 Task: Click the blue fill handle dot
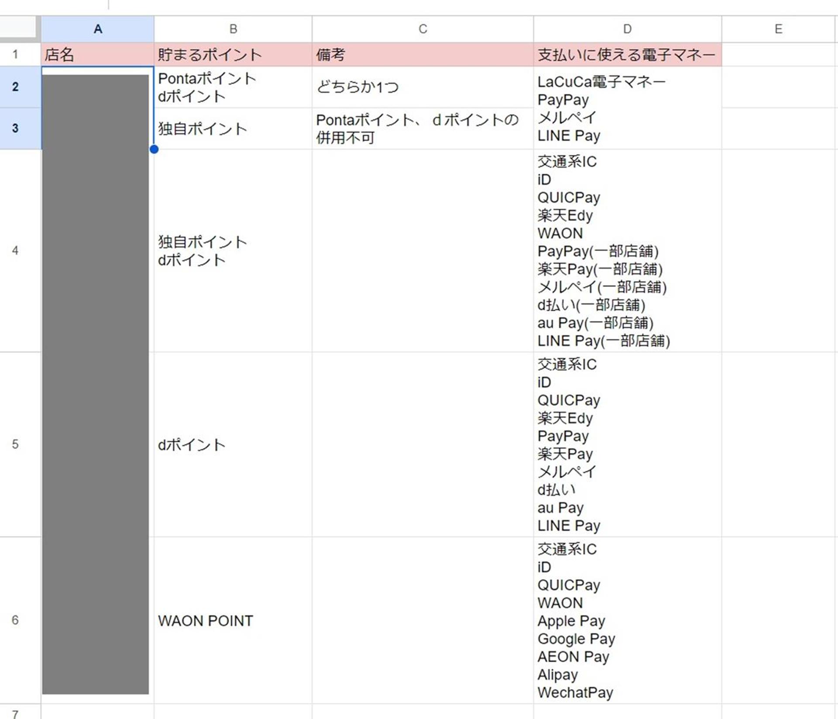154,149
